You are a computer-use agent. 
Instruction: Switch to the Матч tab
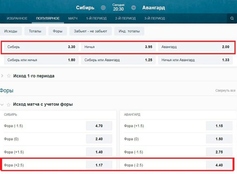pos(73,18)
